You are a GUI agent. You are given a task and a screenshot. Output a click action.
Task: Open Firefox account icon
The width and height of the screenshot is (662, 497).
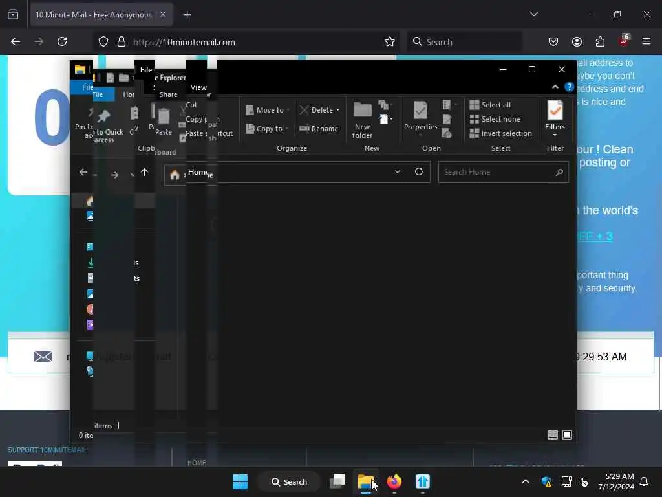(577, 42)
